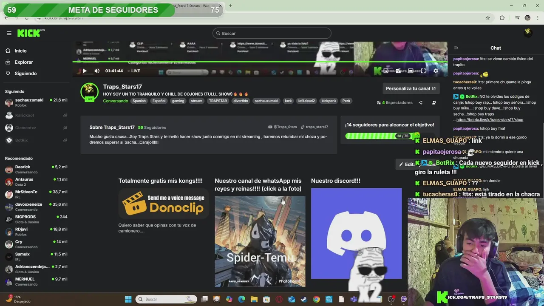Open the Spider-Temu WhatsApp image
The height and width of the screenshot is (306, 544).
(x=260, y=241)
